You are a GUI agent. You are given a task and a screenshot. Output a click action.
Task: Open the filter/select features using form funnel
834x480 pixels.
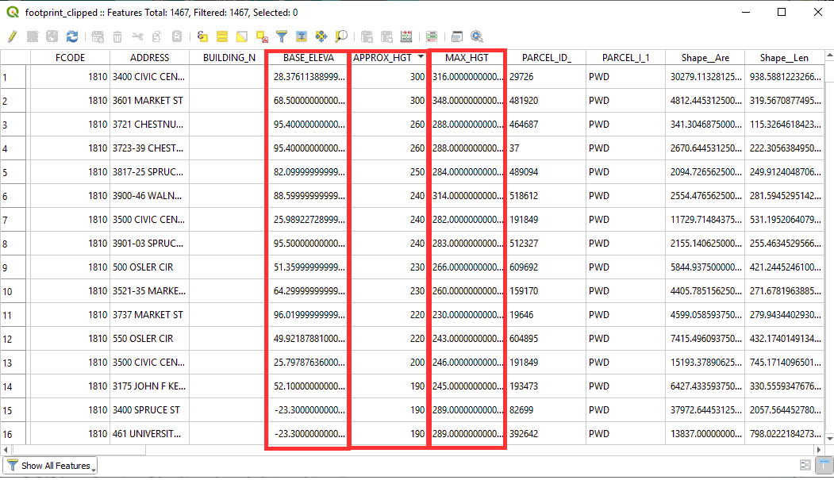pyautogui.click(x=282, y=36)
